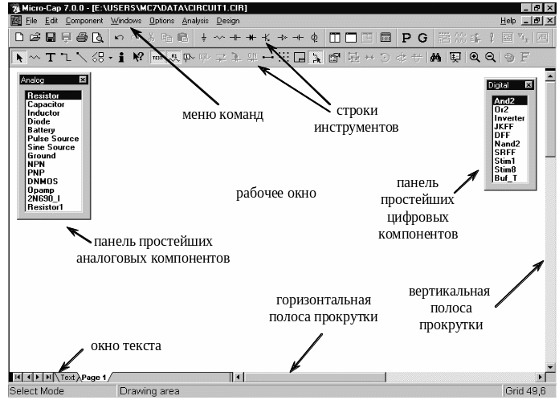Open the Design menu
559x400 pixels.
tap(228, 21)
